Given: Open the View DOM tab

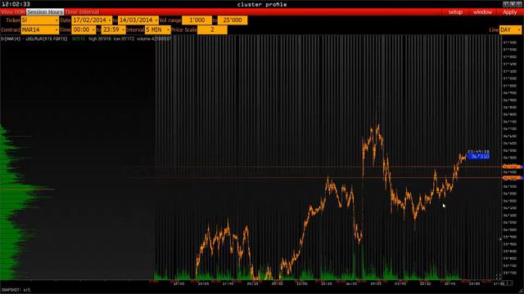Looking at the screenshot, I should click(x=13, y=12).
